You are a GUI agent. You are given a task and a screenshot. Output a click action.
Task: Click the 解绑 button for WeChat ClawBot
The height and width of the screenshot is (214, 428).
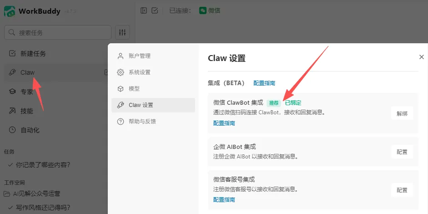point(402,113)
